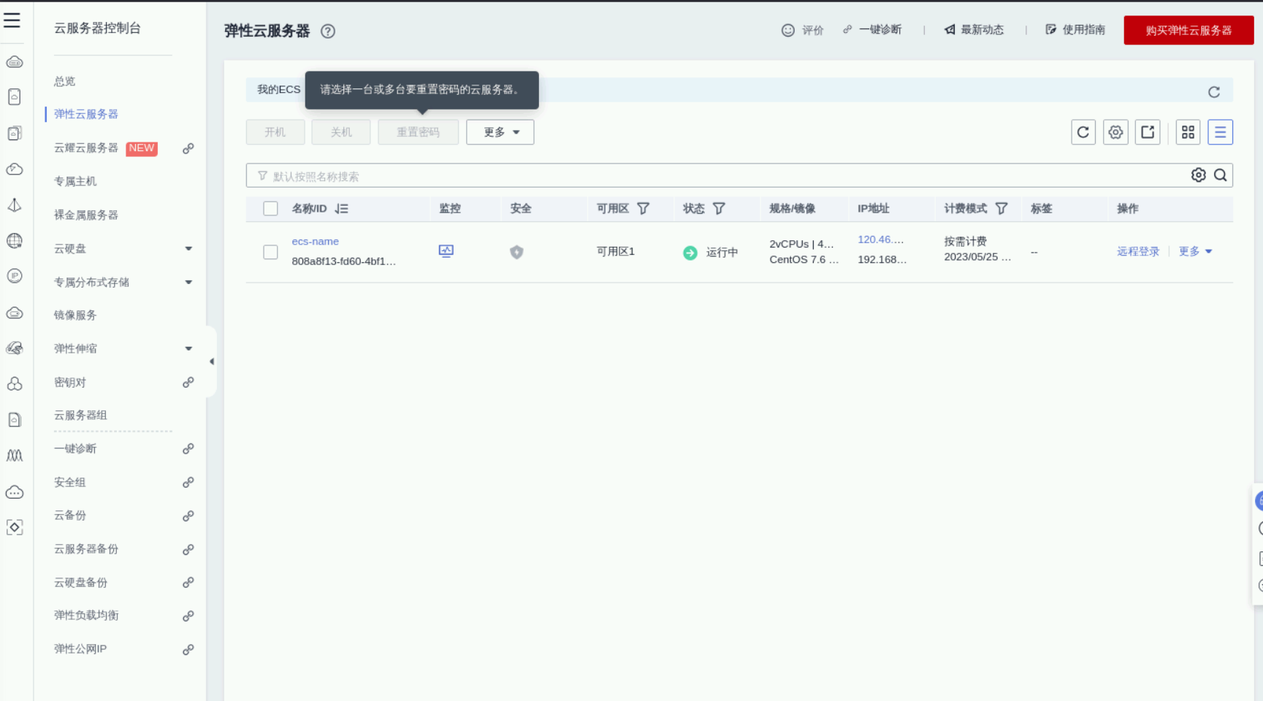This screenshot has height=701, width=1263.
Task: Open 镜像服务 in the sidebar
Action: tap(75, 315)
